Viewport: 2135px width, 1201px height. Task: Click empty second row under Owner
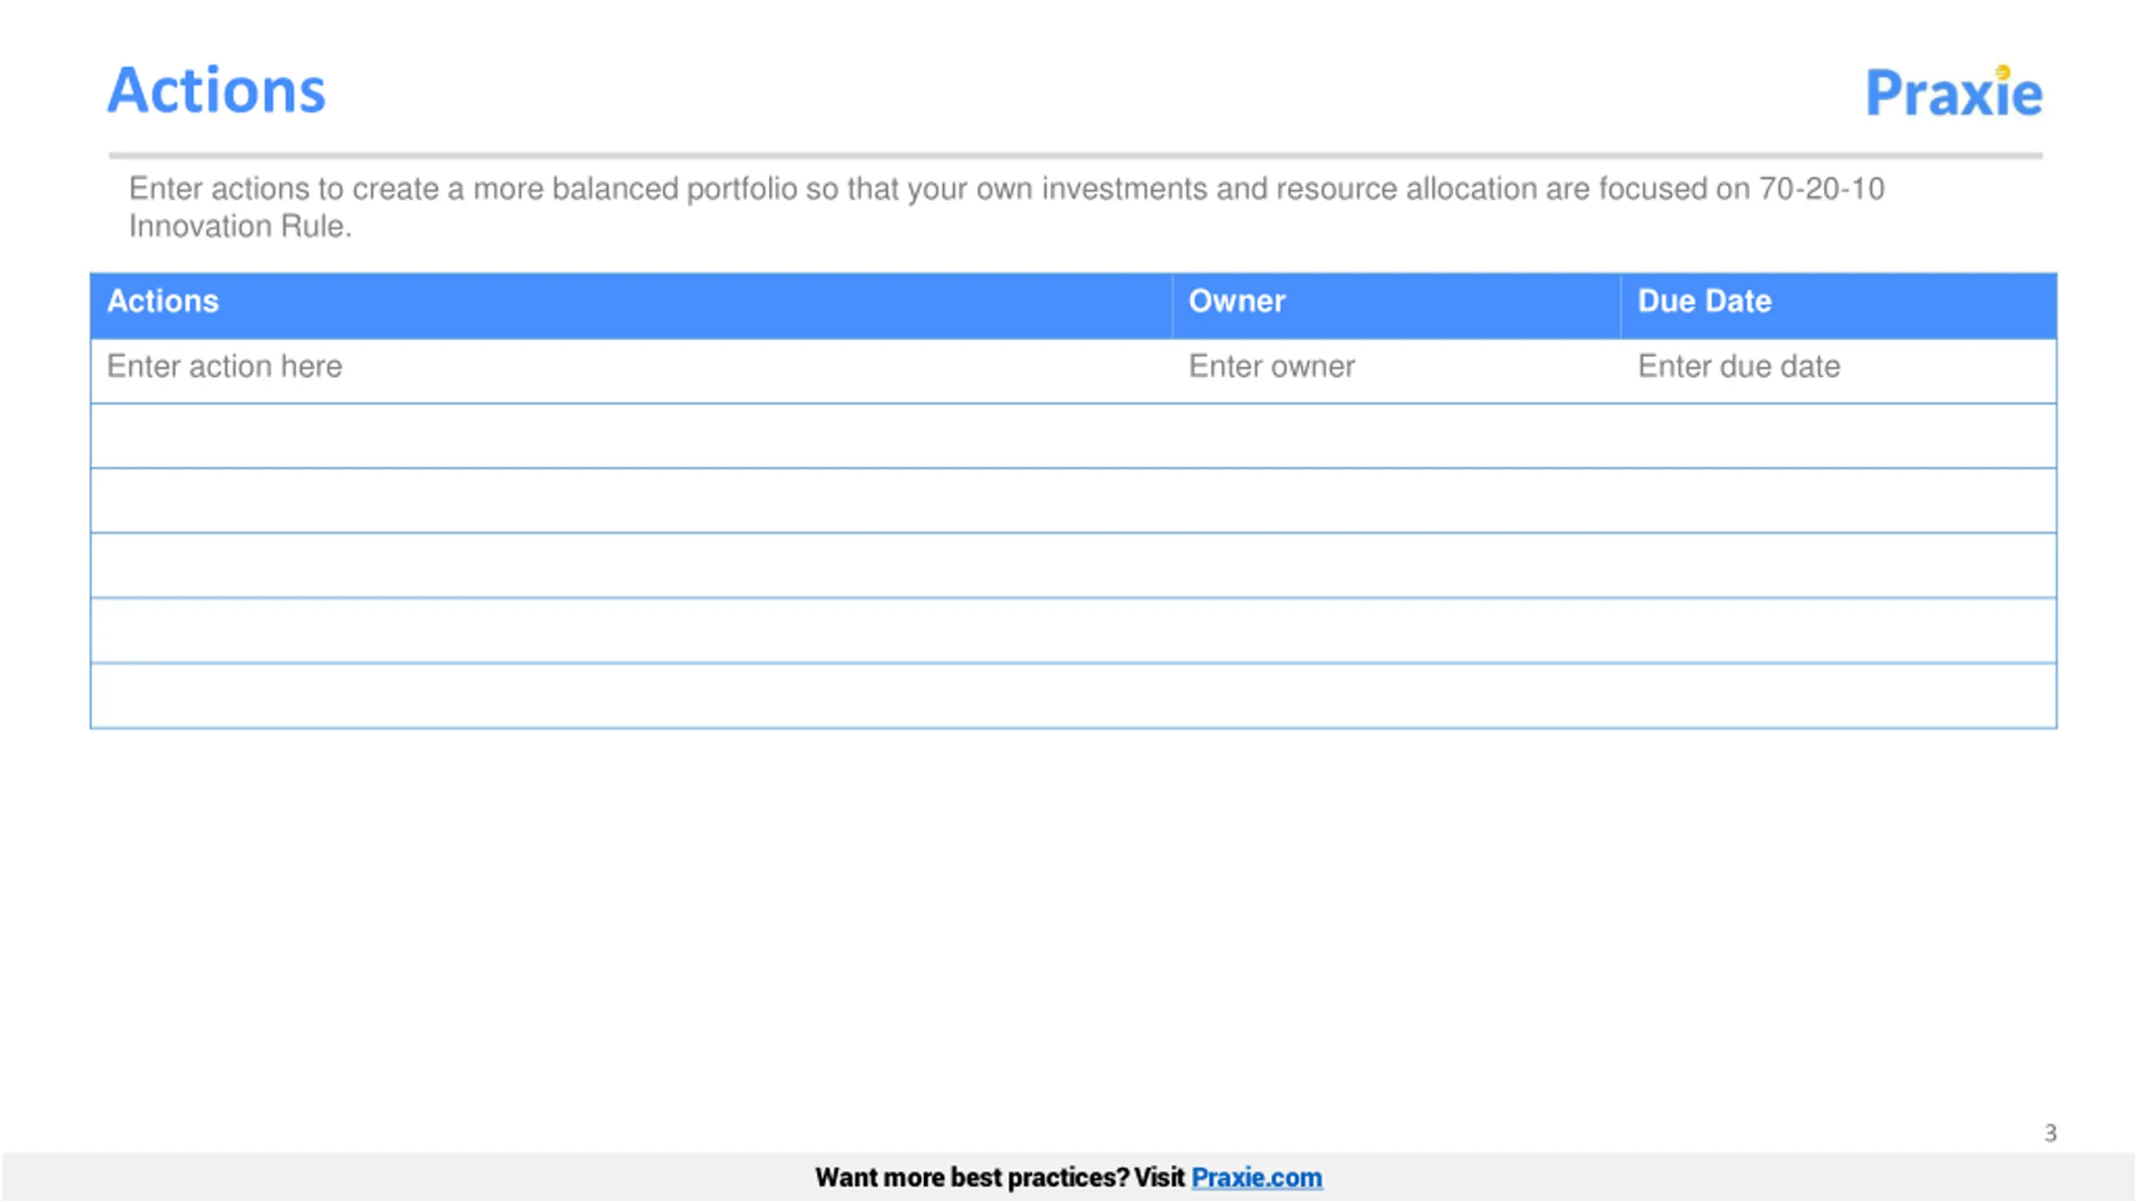(1396, 436)
